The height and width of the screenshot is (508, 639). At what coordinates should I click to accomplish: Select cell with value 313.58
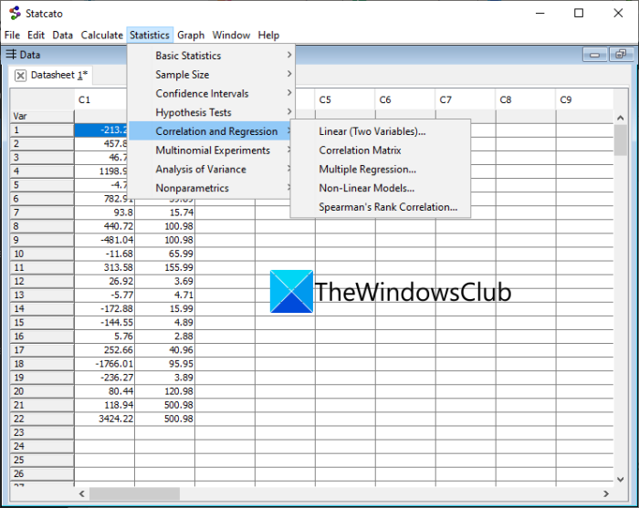tap(104, 267)
